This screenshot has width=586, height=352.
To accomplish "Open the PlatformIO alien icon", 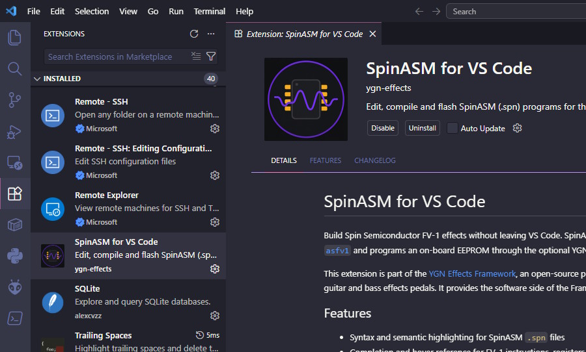I will click(x=14, y=287).
